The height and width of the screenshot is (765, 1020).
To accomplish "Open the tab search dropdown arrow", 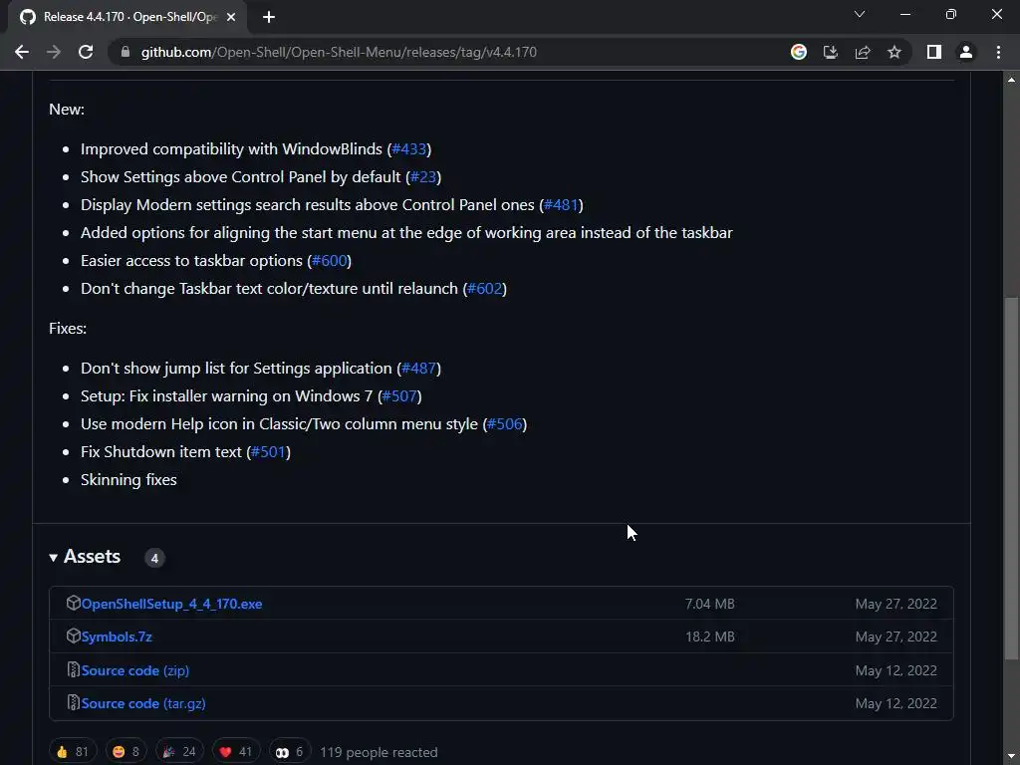I will 860,14.
